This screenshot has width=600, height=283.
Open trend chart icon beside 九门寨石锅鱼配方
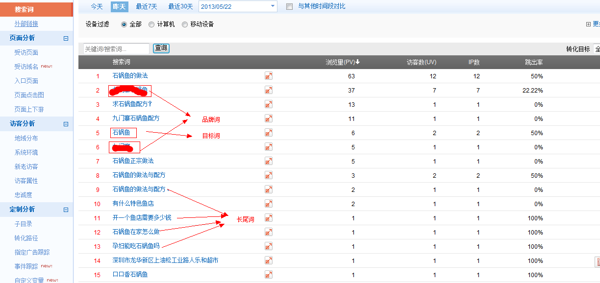point(268,118)
